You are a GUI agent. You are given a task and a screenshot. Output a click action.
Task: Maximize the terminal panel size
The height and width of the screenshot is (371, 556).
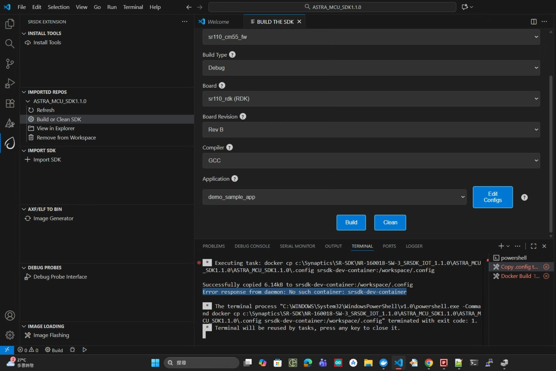534,246
